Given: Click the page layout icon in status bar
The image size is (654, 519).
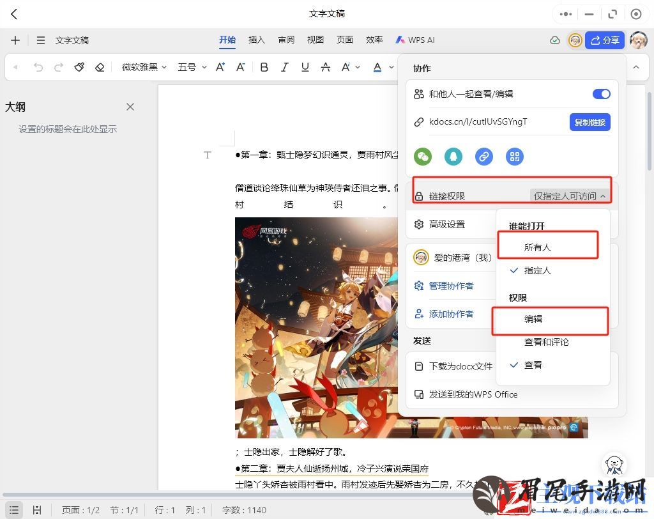Looking at the screenshot, I should [37, 510].
